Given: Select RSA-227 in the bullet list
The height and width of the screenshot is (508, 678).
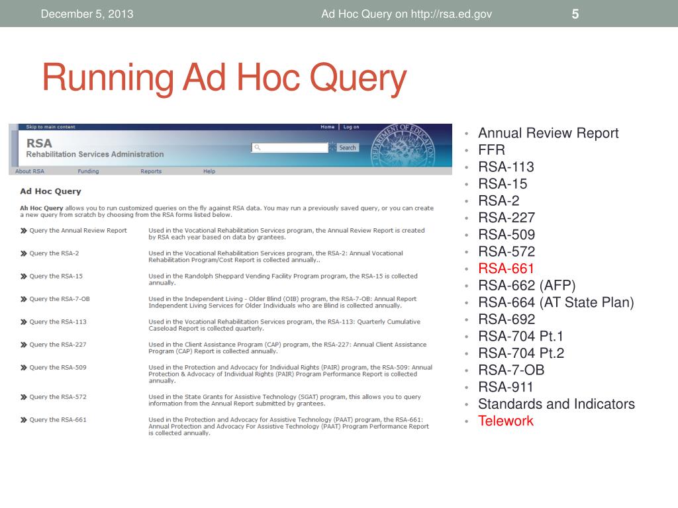Looking at the screenshot, I should 507,218.
